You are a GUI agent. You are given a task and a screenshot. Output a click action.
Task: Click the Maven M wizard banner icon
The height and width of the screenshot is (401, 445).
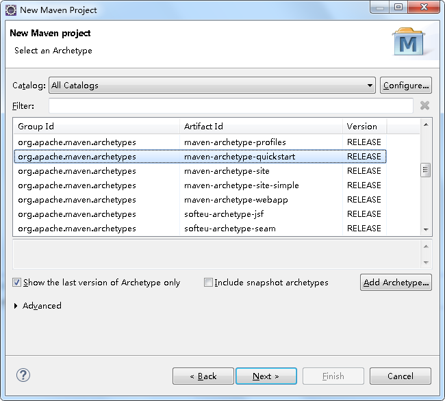408,42
